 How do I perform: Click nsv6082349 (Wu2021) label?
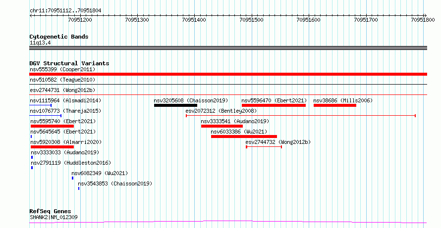tap(100, 173)
